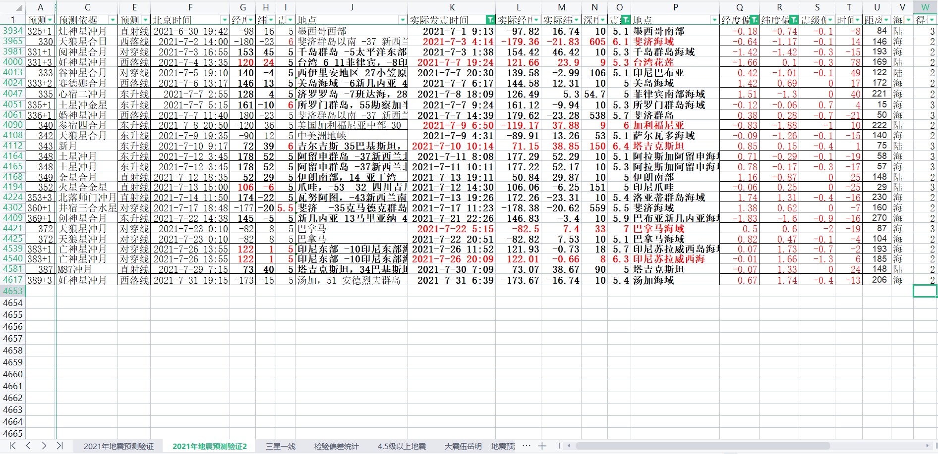The height and width of the screenshot is (454, 938).
Task: Open filter dropdown for column I 震级
Action: coord(290,20)
